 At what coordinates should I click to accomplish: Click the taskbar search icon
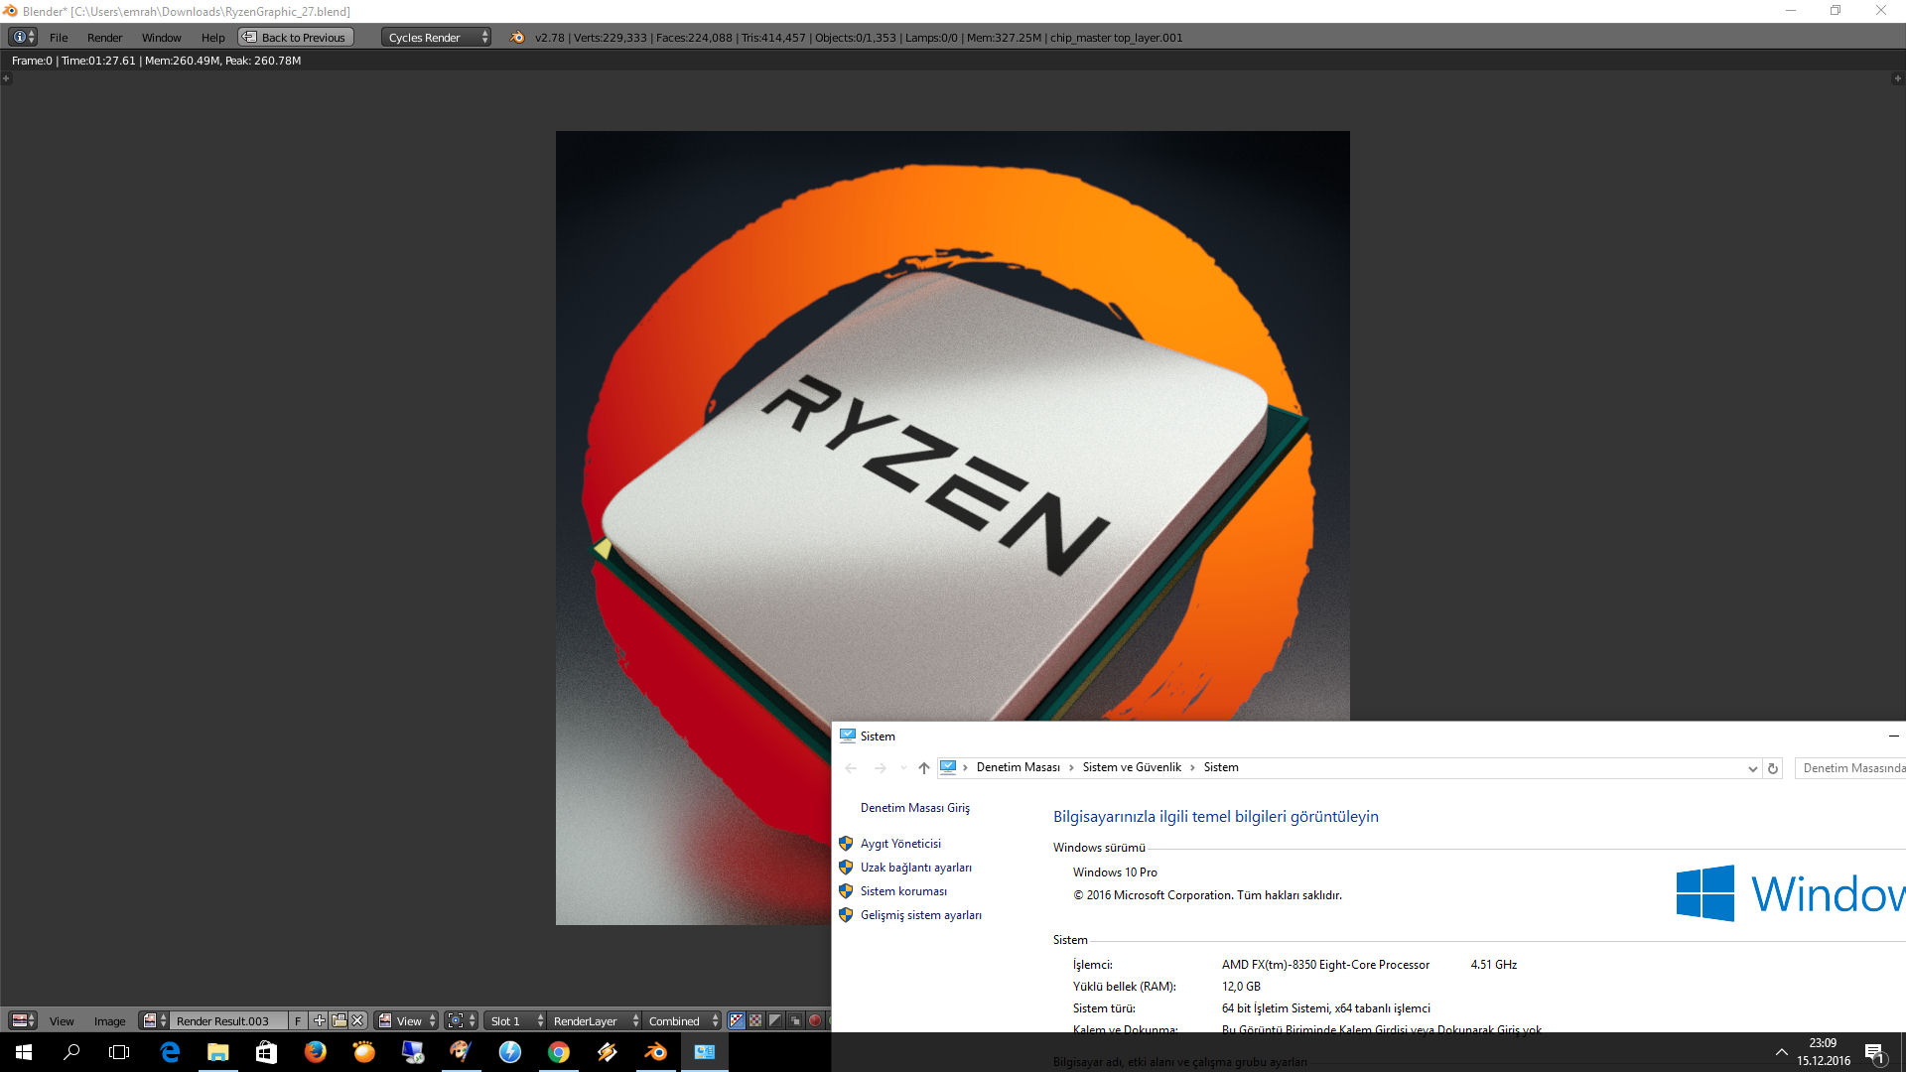tap(71, 1052)
